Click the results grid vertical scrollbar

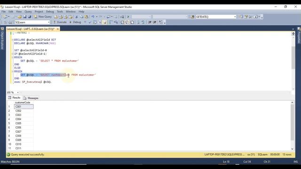293,123
